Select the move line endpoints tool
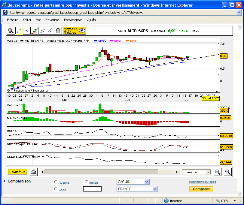This screenshot has width=244, height=205. point(42,31)
